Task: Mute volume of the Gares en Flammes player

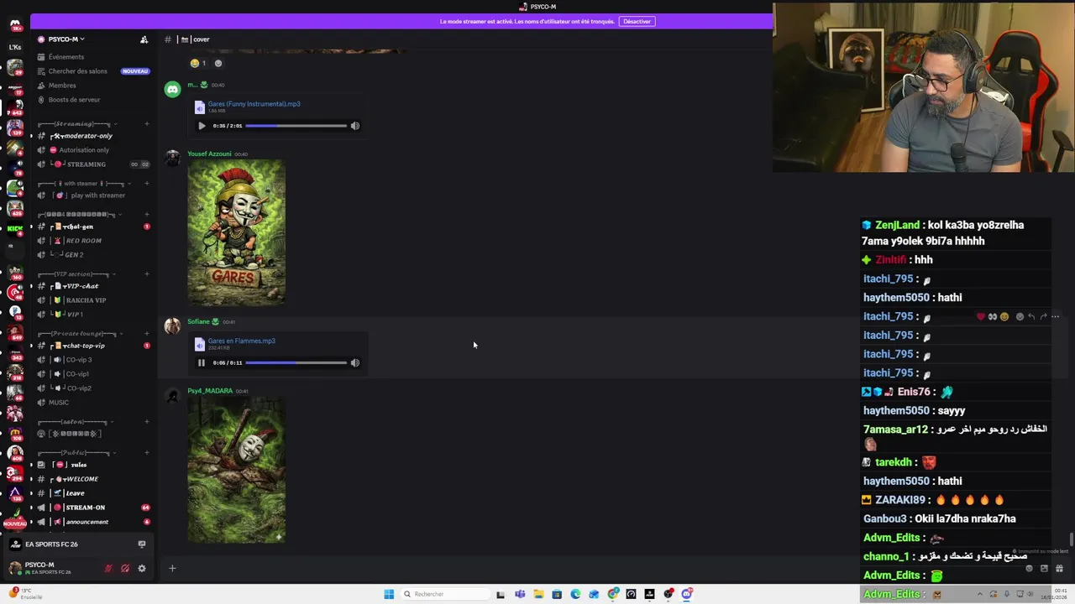Action: point(355,363)
